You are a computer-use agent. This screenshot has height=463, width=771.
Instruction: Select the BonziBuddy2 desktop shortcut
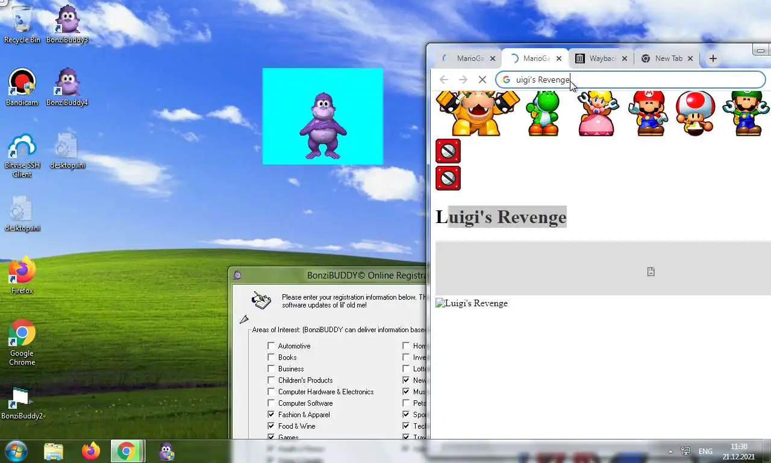point(22,402)
